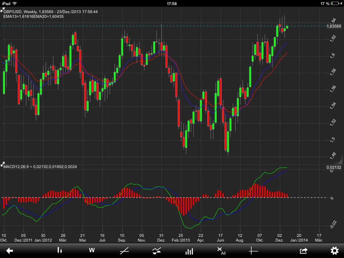The height and width of the screenshot is (258, 344).
Task: Select the volume histogram icon
Action: [189, 251]
